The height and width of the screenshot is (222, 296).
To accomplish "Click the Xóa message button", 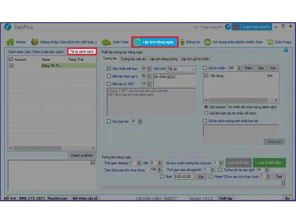I will coord(273,68).
